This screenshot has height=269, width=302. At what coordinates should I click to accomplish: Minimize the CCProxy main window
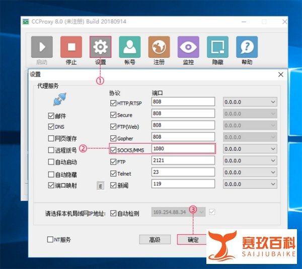coord(244,22)
